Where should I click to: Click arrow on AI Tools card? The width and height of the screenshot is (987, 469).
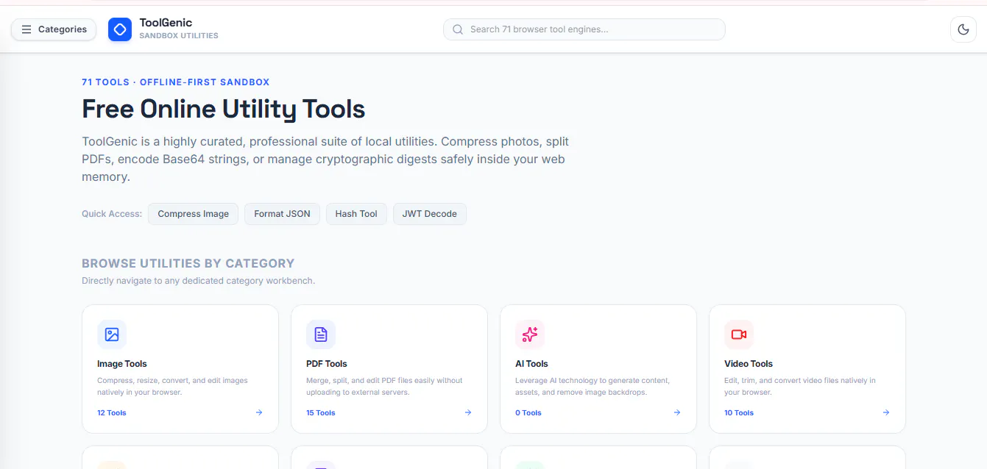click(677, 412)
